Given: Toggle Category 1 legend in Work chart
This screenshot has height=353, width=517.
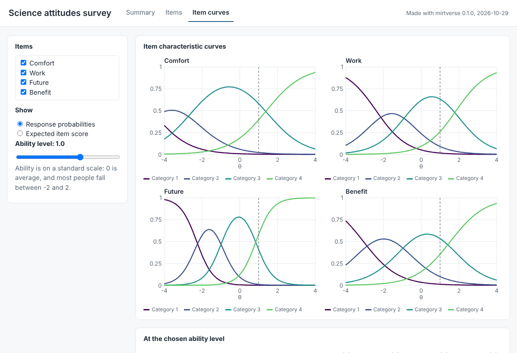Looking at the screenshot, I should [342, 178].
